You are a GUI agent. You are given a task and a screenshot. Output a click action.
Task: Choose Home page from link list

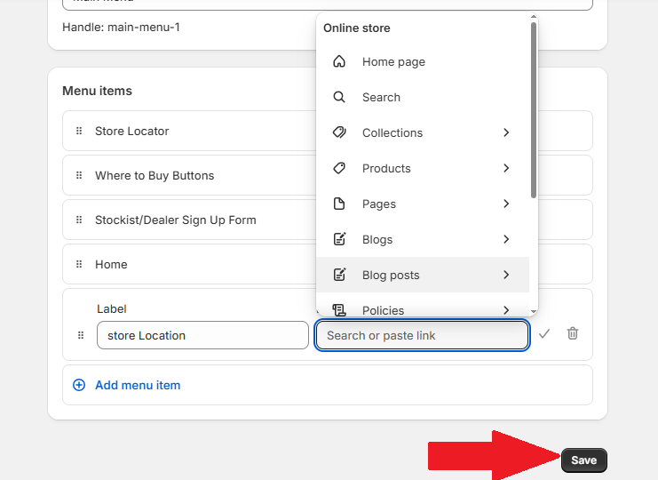(393, 62)
